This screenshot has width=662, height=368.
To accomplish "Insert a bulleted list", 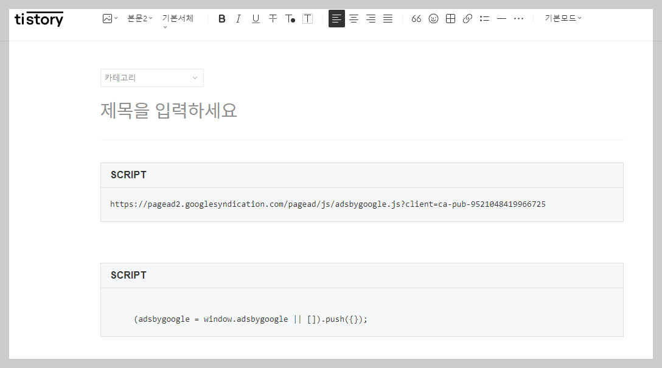I will click(484, 18).
